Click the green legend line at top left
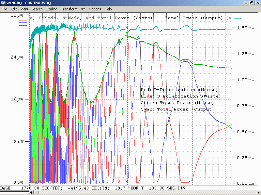 (23, 25)
